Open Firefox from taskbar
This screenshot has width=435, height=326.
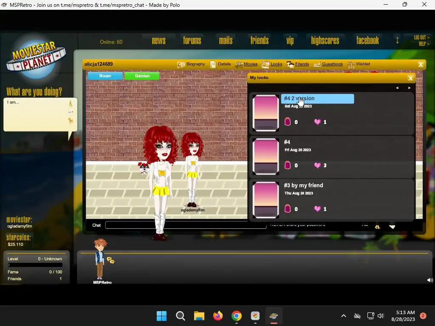pyautogui.click(x=218, y=316)
